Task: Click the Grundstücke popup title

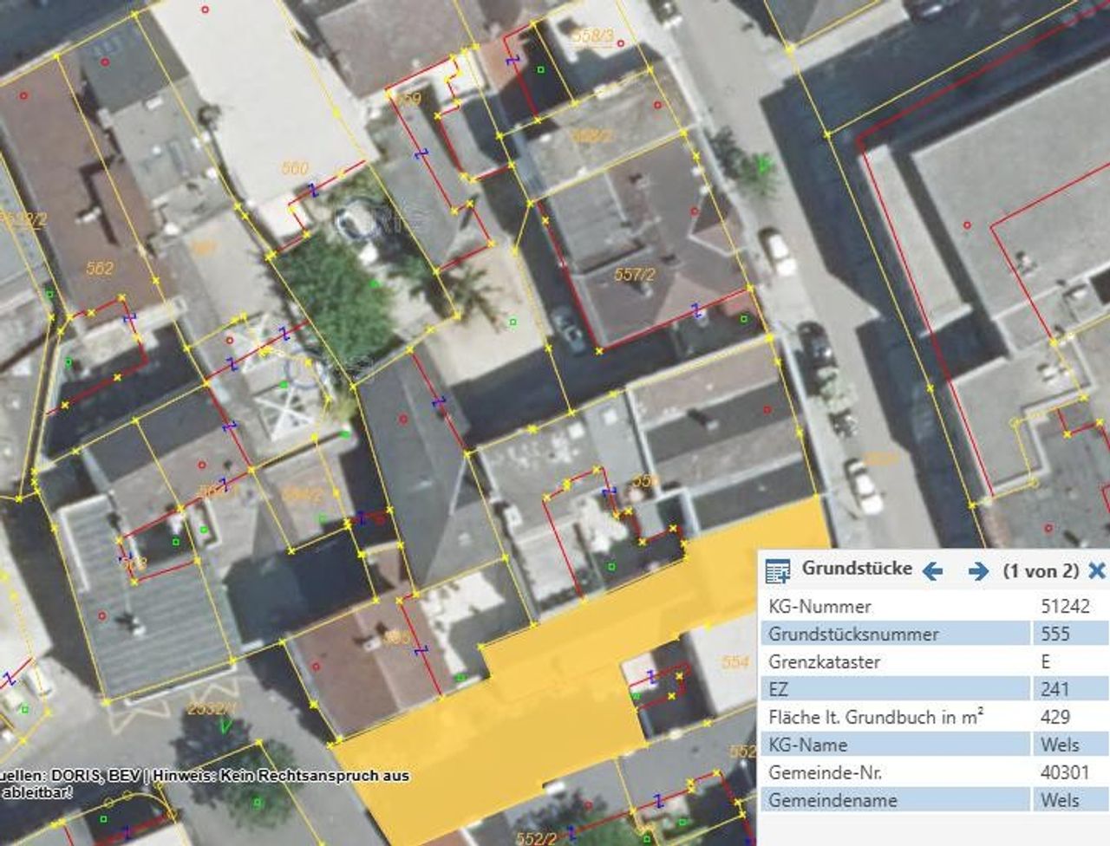Action: click(856, 569)
